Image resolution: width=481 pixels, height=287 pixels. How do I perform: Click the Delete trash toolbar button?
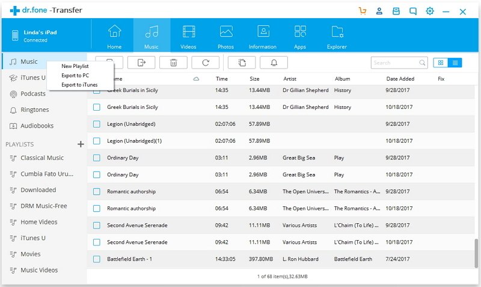point(174,63)
